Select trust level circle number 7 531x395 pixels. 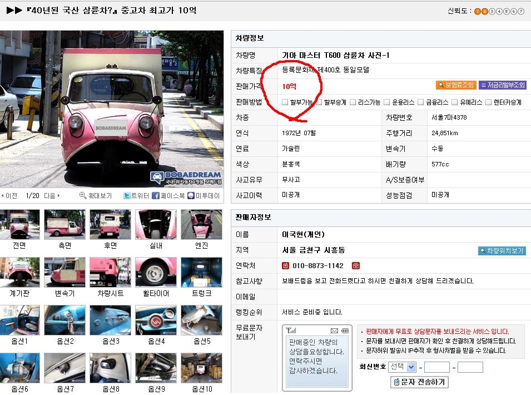[x=521, y=11]
